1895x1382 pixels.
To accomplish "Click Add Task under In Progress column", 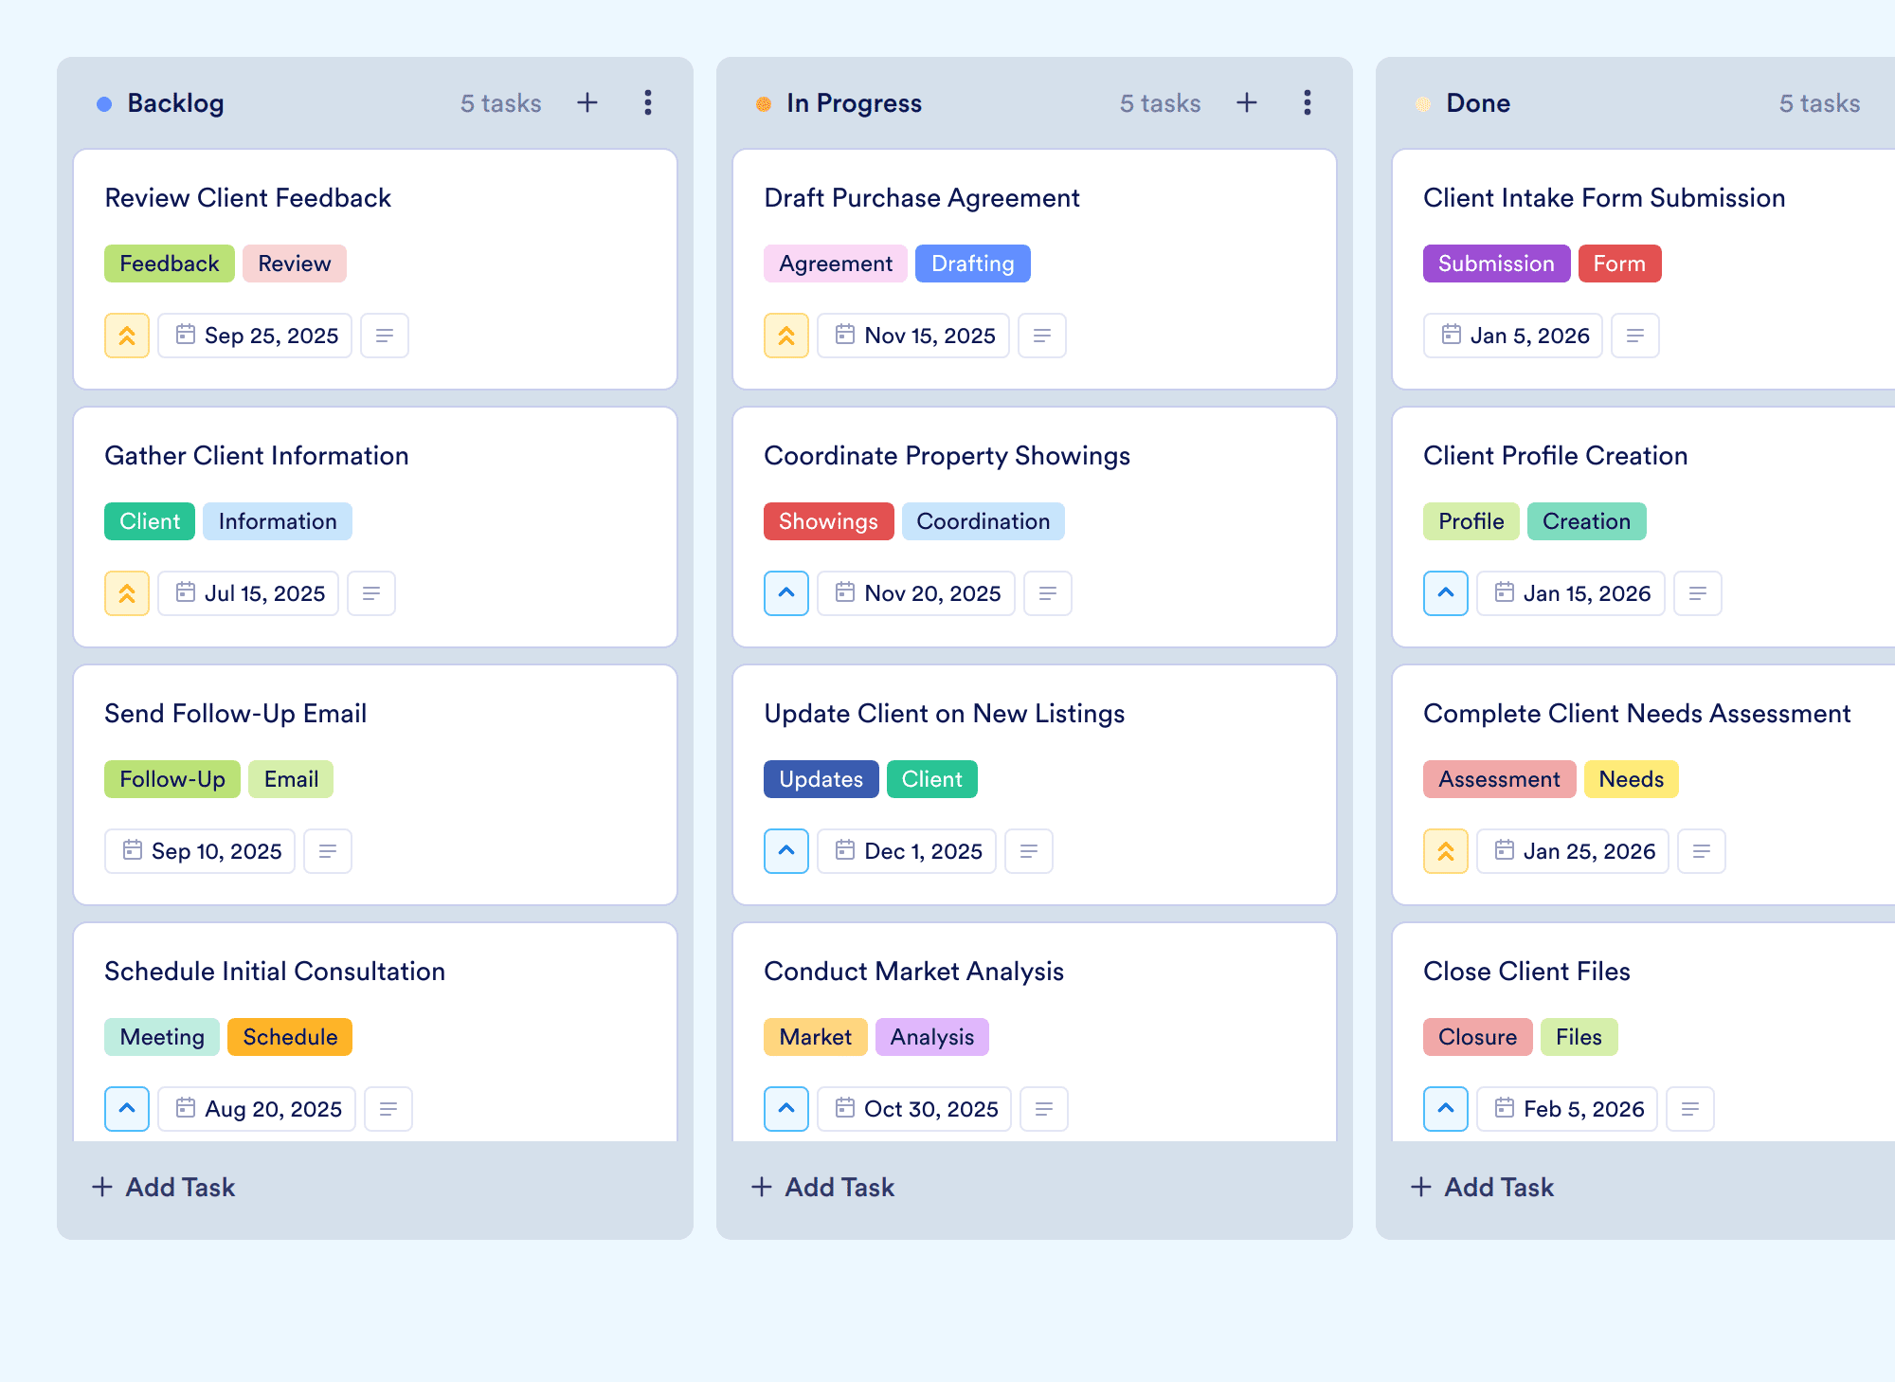I will click(x=822, y=1187).
